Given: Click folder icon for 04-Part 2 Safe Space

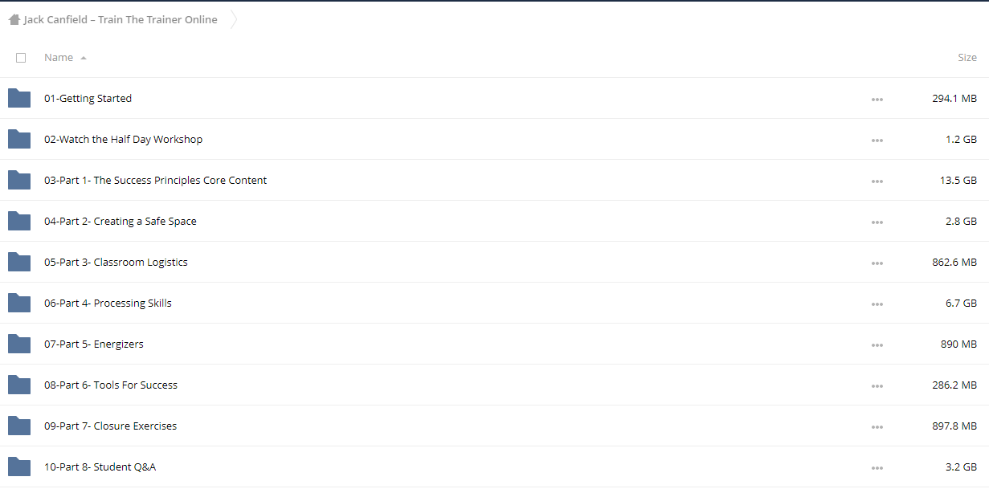Looking at the screenshot, I should [x=19, y=221].
